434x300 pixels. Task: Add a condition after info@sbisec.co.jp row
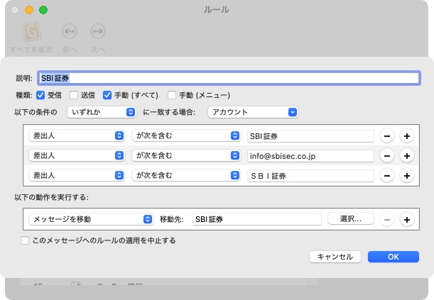[406, 155]
